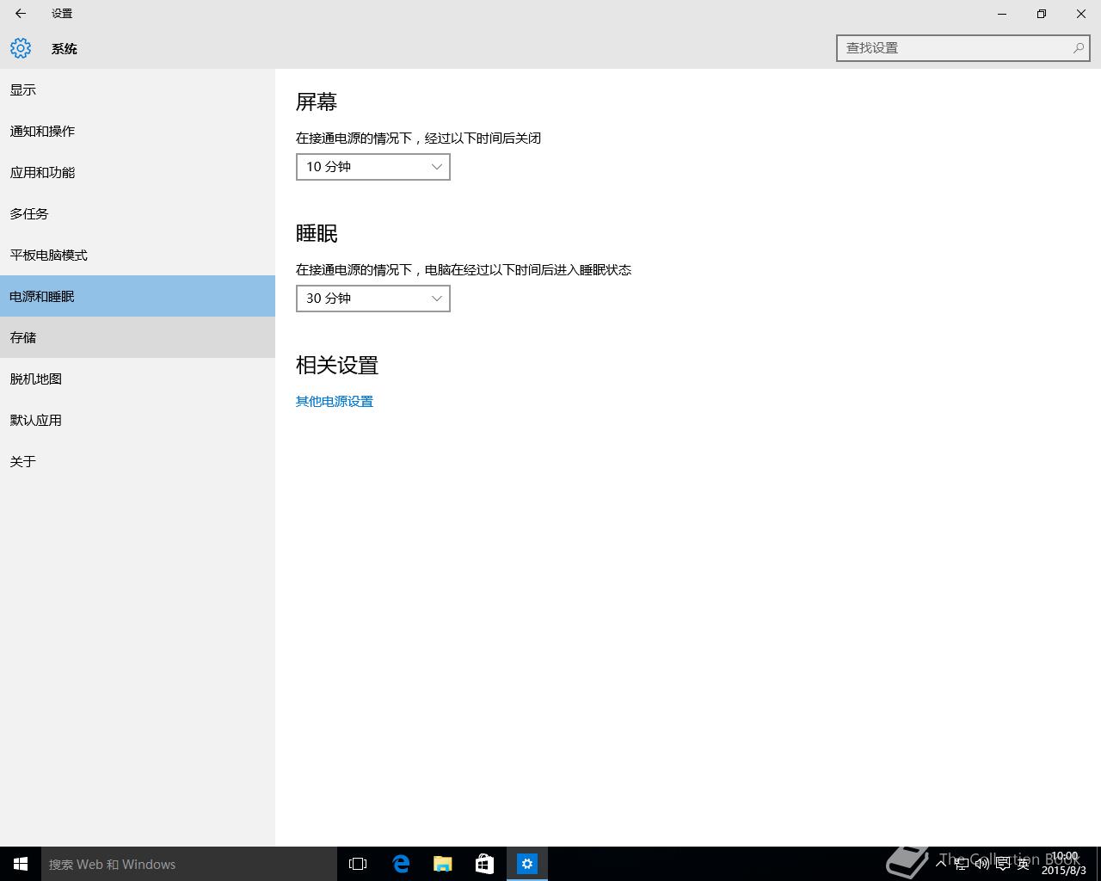Open the sleep timeout dropdown showing 30 分钟
Screen dimensions: 1101x881
pyautogui.click(x=373, y=299)
